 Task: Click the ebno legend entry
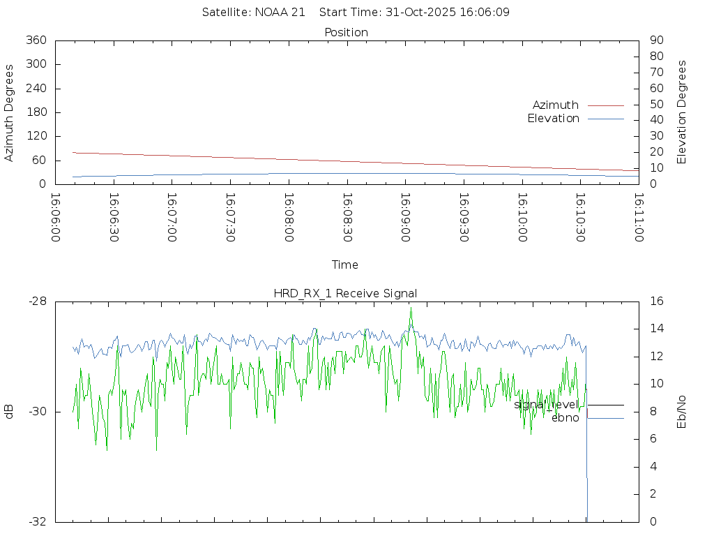[565, 418]
